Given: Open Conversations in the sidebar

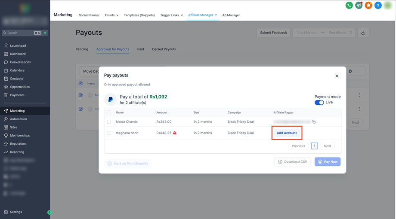Looking at the screenshot, I should [20, 62].
